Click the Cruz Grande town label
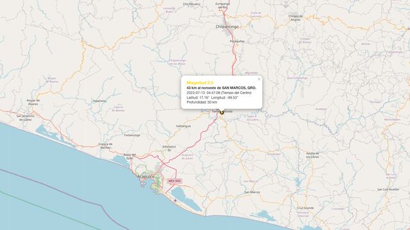This screenshot has width=410, height=230. coord(306,208)
